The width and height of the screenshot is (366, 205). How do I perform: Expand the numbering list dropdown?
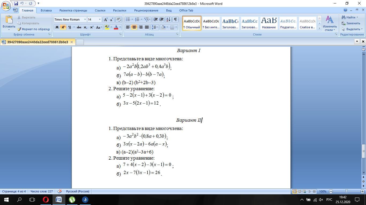click(141, 19)
